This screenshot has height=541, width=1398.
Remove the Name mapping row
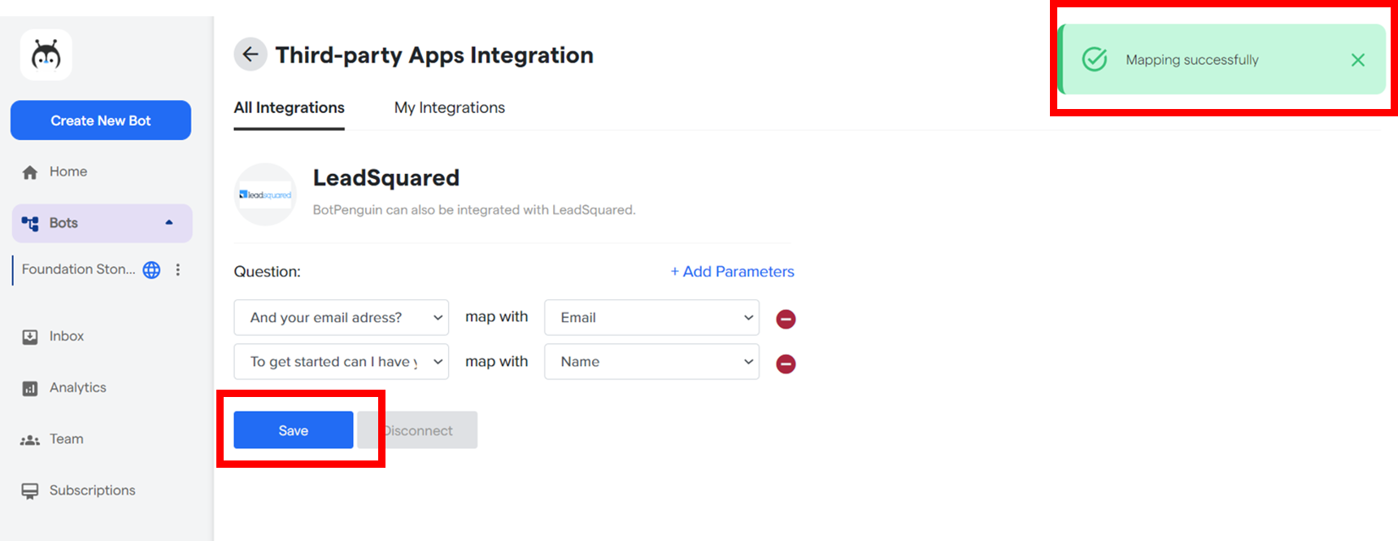786,364
